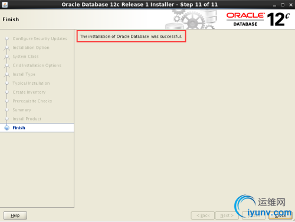Select the Create Inventory step
This screenshot has width=295, height=222.
(x=29, y=92)
